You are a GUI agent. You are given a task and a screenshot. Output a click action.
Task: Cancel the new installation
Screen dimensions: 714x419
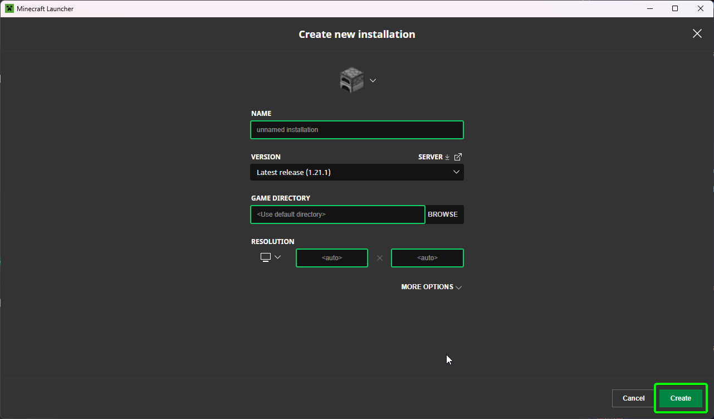pyautogui.click(x=634, y=398)
